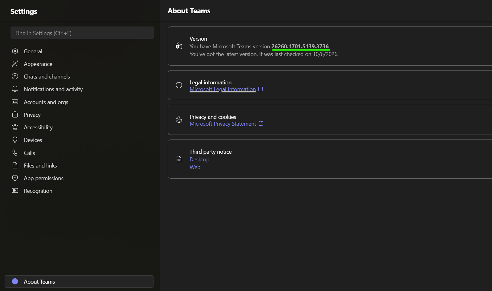Click the Files and links document icon
This screenshot has height=291, width=492.
click(15, 165)
